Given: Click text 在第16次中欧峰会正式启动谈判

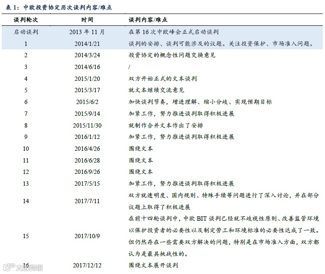Looking at the screenshot, I should click(174, 32).
